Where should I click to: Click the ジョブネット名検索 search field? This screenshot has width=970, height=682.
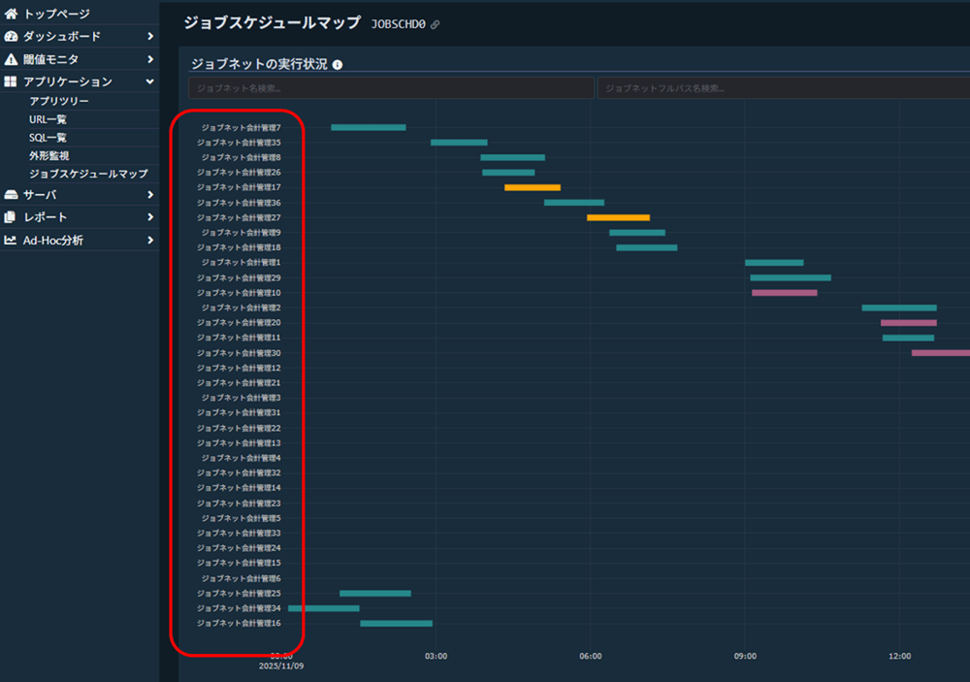tap(391, 88)
